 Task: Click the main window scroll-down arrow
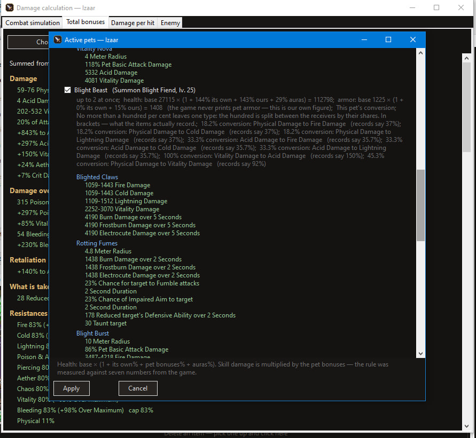[x=466, y=426]
